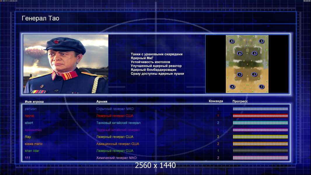Click 'Ядерный МиГ' ability line

(142, 58)
